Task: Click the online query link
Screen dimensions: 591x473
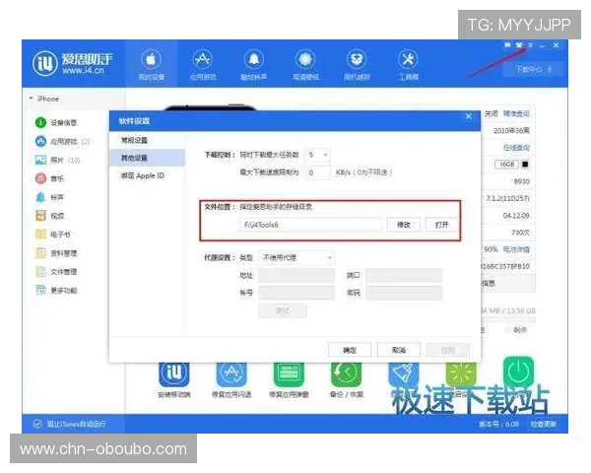Action: [x=516, y=148]
